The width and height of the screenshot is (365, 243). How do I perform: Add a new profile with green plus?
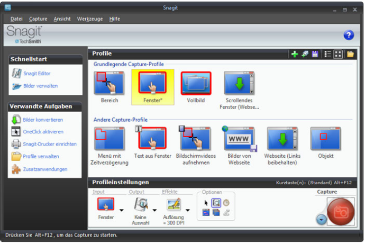pos(295,54)
